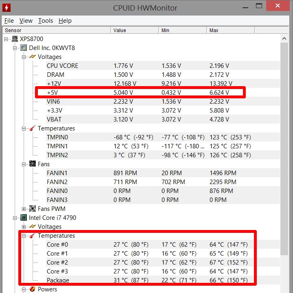Select the FANIN2 fan row
Viewport: 293px width, 293px height.
[163, 182]
